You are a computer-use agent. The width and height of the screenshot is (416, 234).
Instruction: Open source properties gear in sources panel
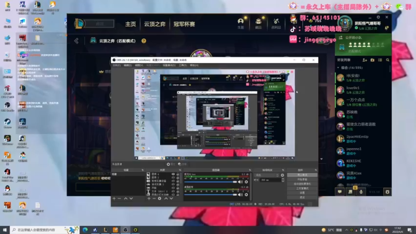pos(160,199)
